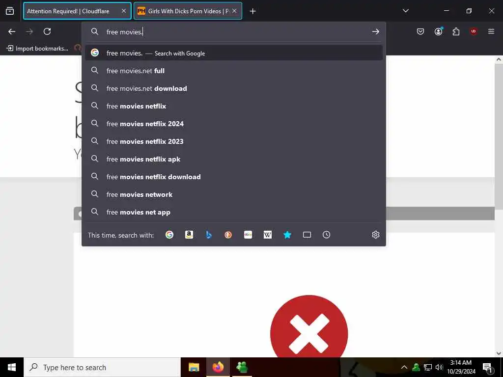Show hidden tray icons chevron
Screen dimensions: 503x377
click(404, 367)
